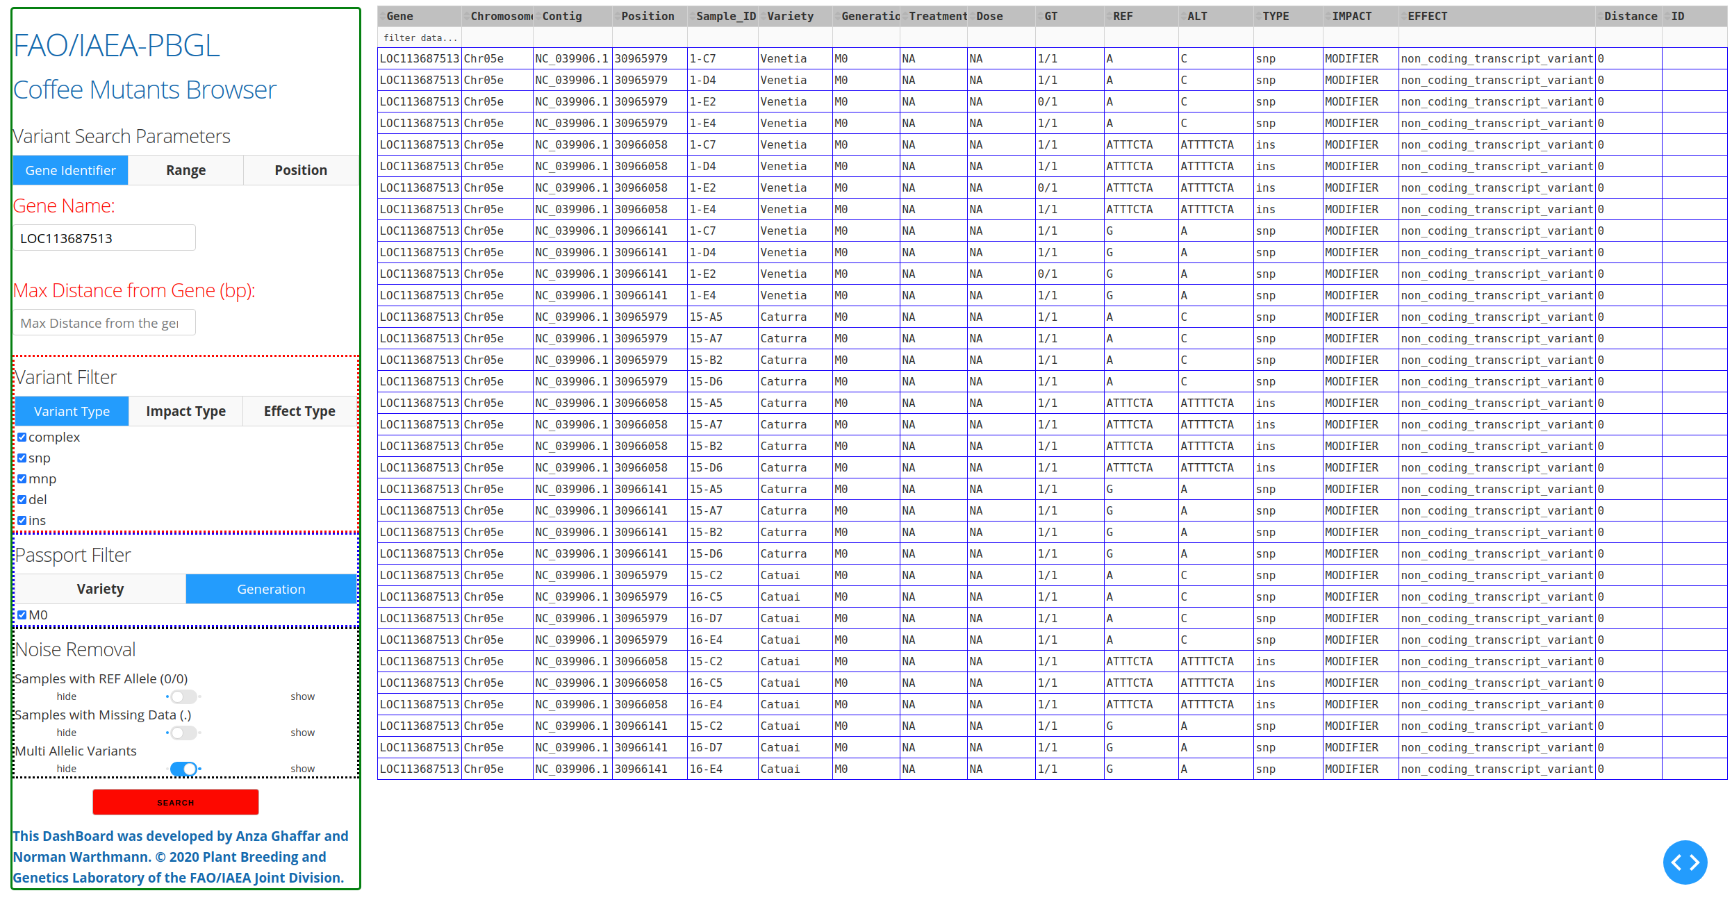Toggle the Multi Allelic Variants switch
1732x909 pixels.
[184, 768]
